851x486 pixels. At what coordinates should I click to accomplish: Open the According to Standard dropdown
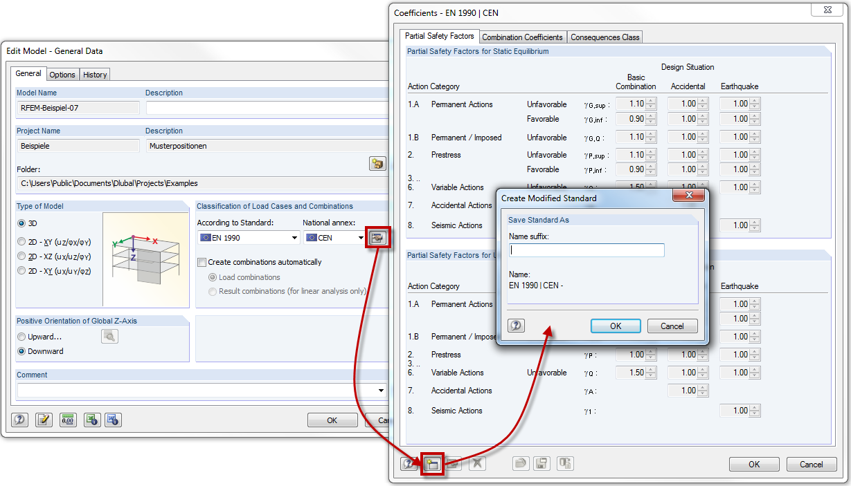[293, 237]
